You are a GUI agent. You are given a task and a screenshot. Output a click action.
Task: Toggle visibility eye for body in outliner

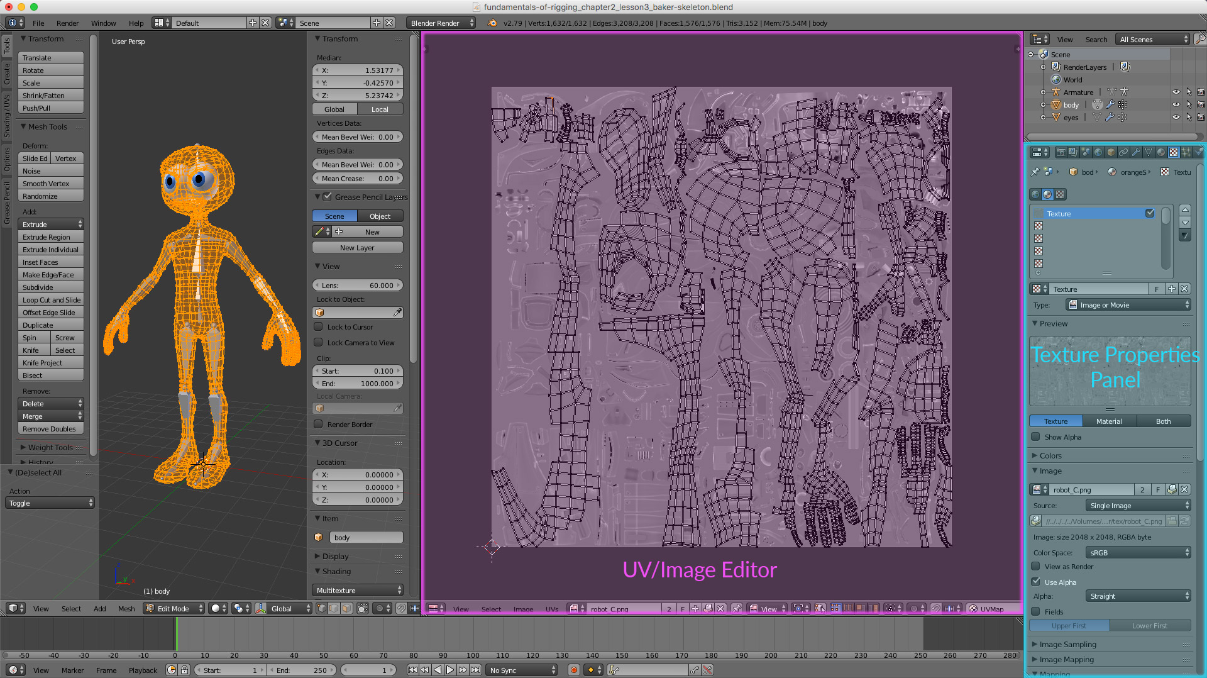(1176, 105)
